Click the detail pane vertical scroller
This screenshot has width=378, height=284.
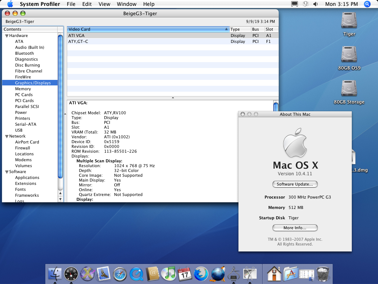(276, 107)
